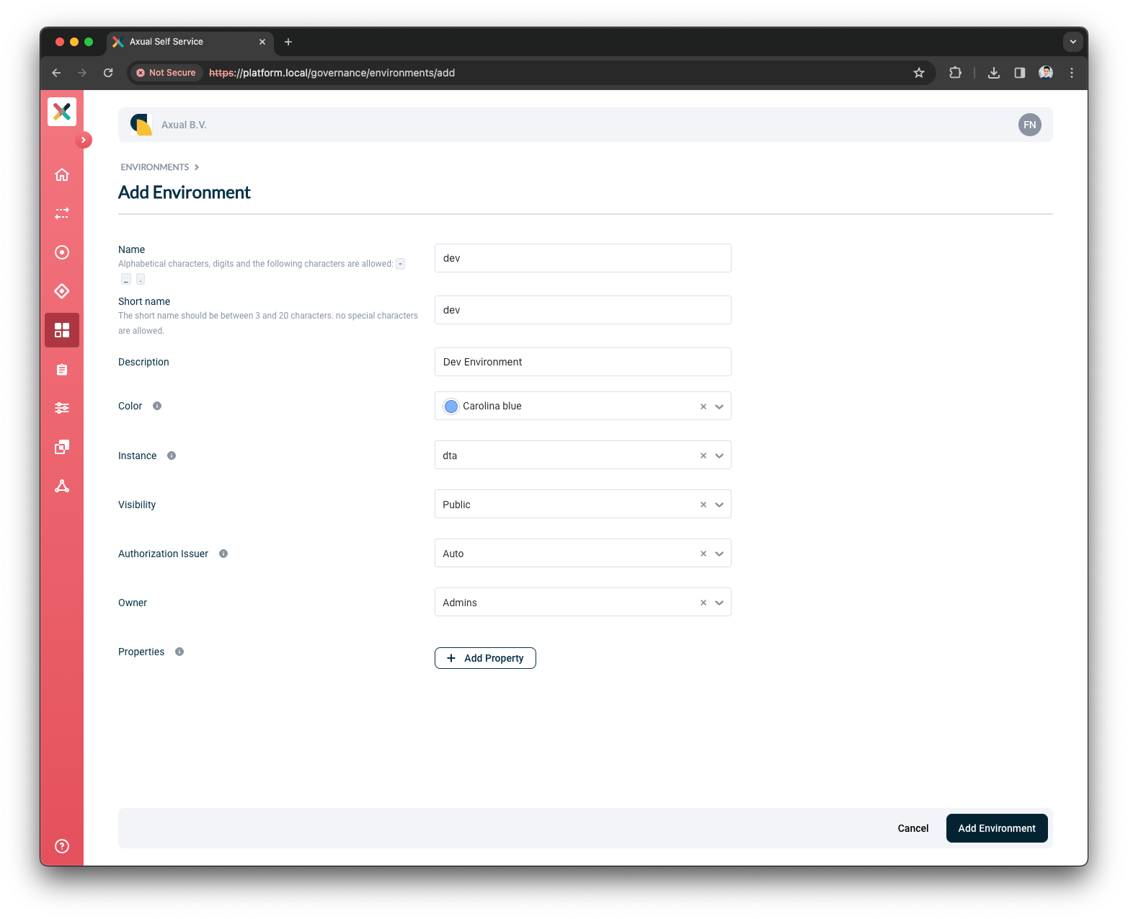The height and width of the screenshot is (919, 1128).
Task: Open the browser downloads icon
Action: point(994,73)
